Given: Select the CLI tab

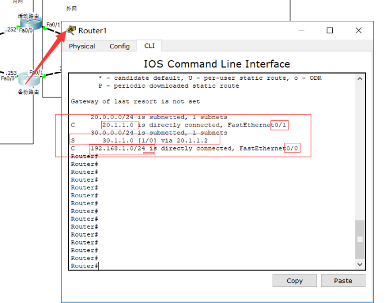Looking at the screenshot, I should 149,46.
